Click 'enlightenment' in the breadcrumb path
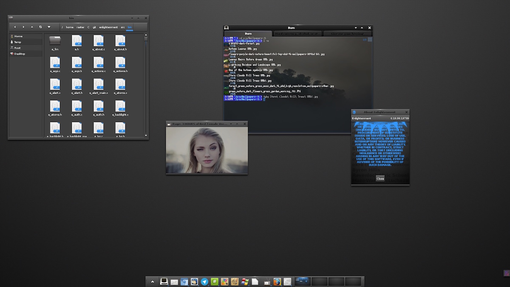The width and height of the screenshot is (510, 287). point(108,27)
